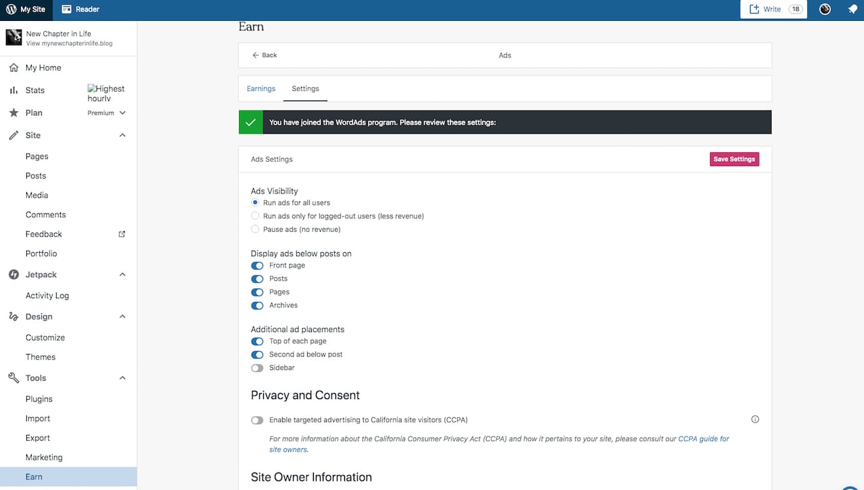The image size is (864, 490).
Task: Open Feedback external link icon
Action: click(x=122, y=234)
